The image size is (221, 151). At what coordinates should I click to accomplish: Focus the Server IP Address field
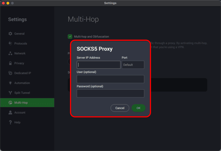point(98,65)
